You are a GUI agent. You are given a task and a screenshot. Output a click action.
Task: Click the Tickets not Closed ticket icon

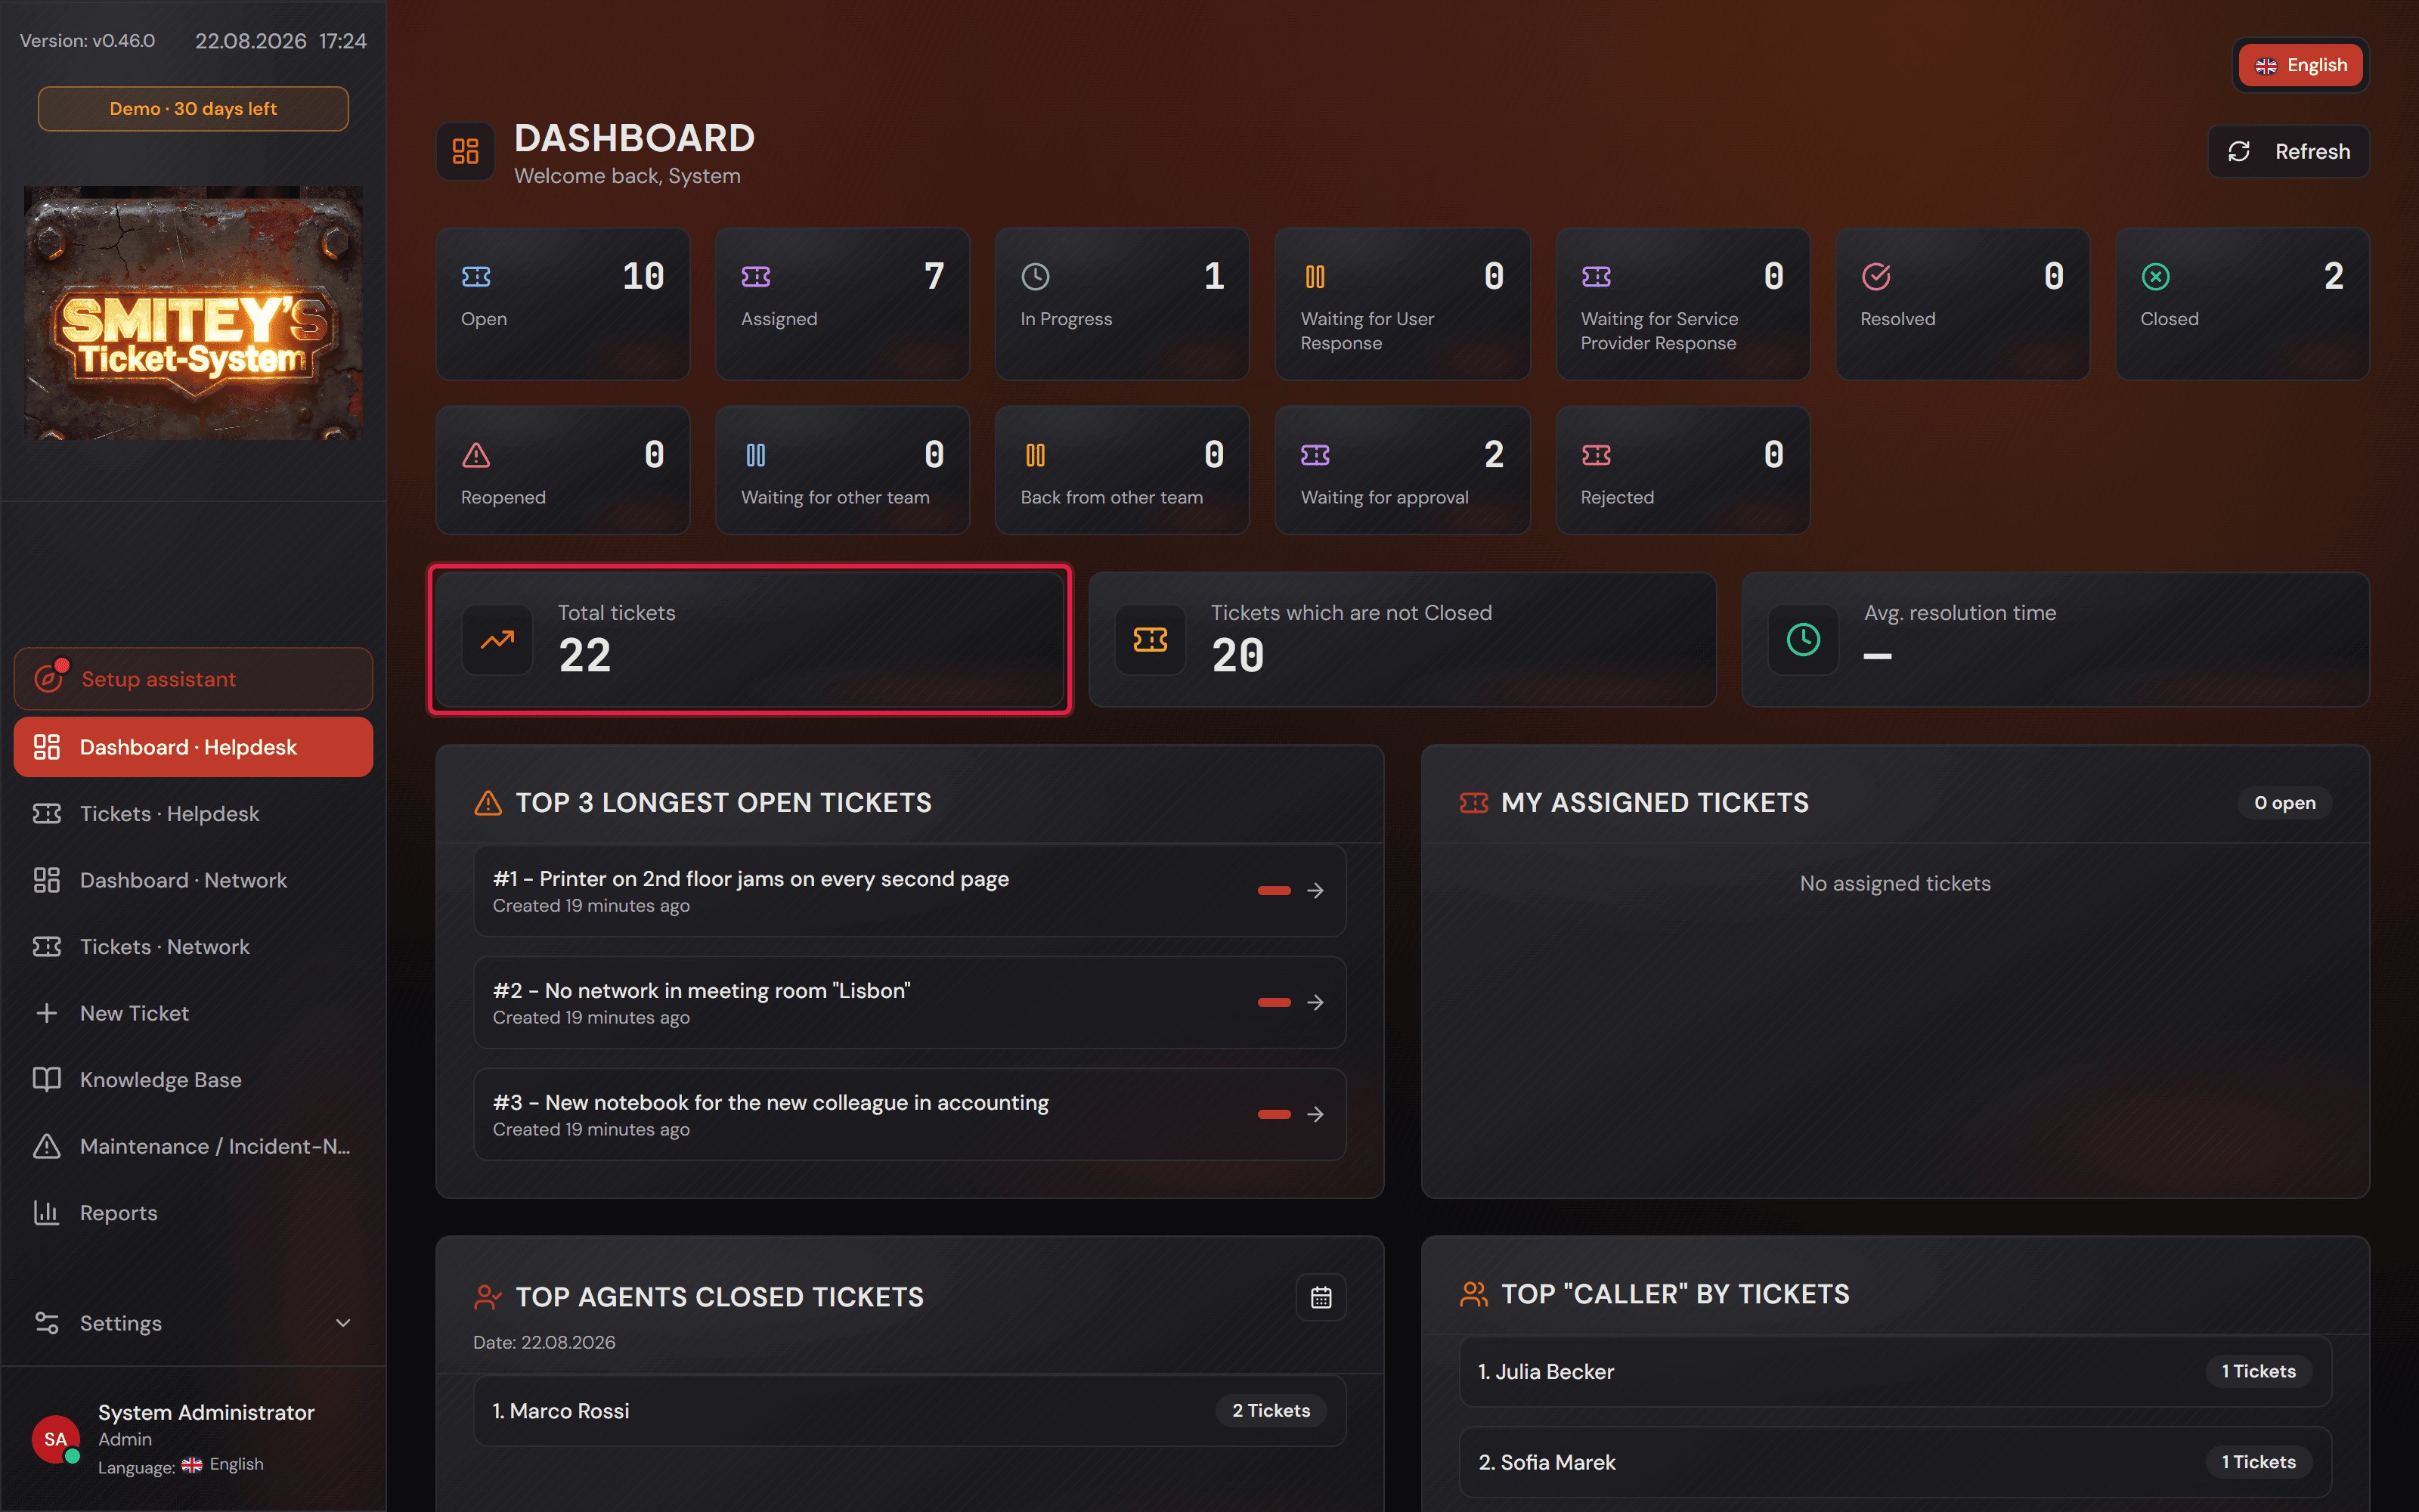point(1151,640)
